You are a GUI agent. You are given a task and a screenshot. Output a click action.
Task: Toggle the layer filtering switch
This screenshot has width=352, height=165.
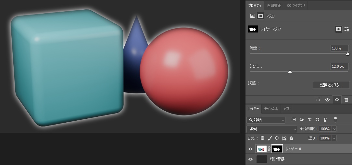tap(335, 119)
